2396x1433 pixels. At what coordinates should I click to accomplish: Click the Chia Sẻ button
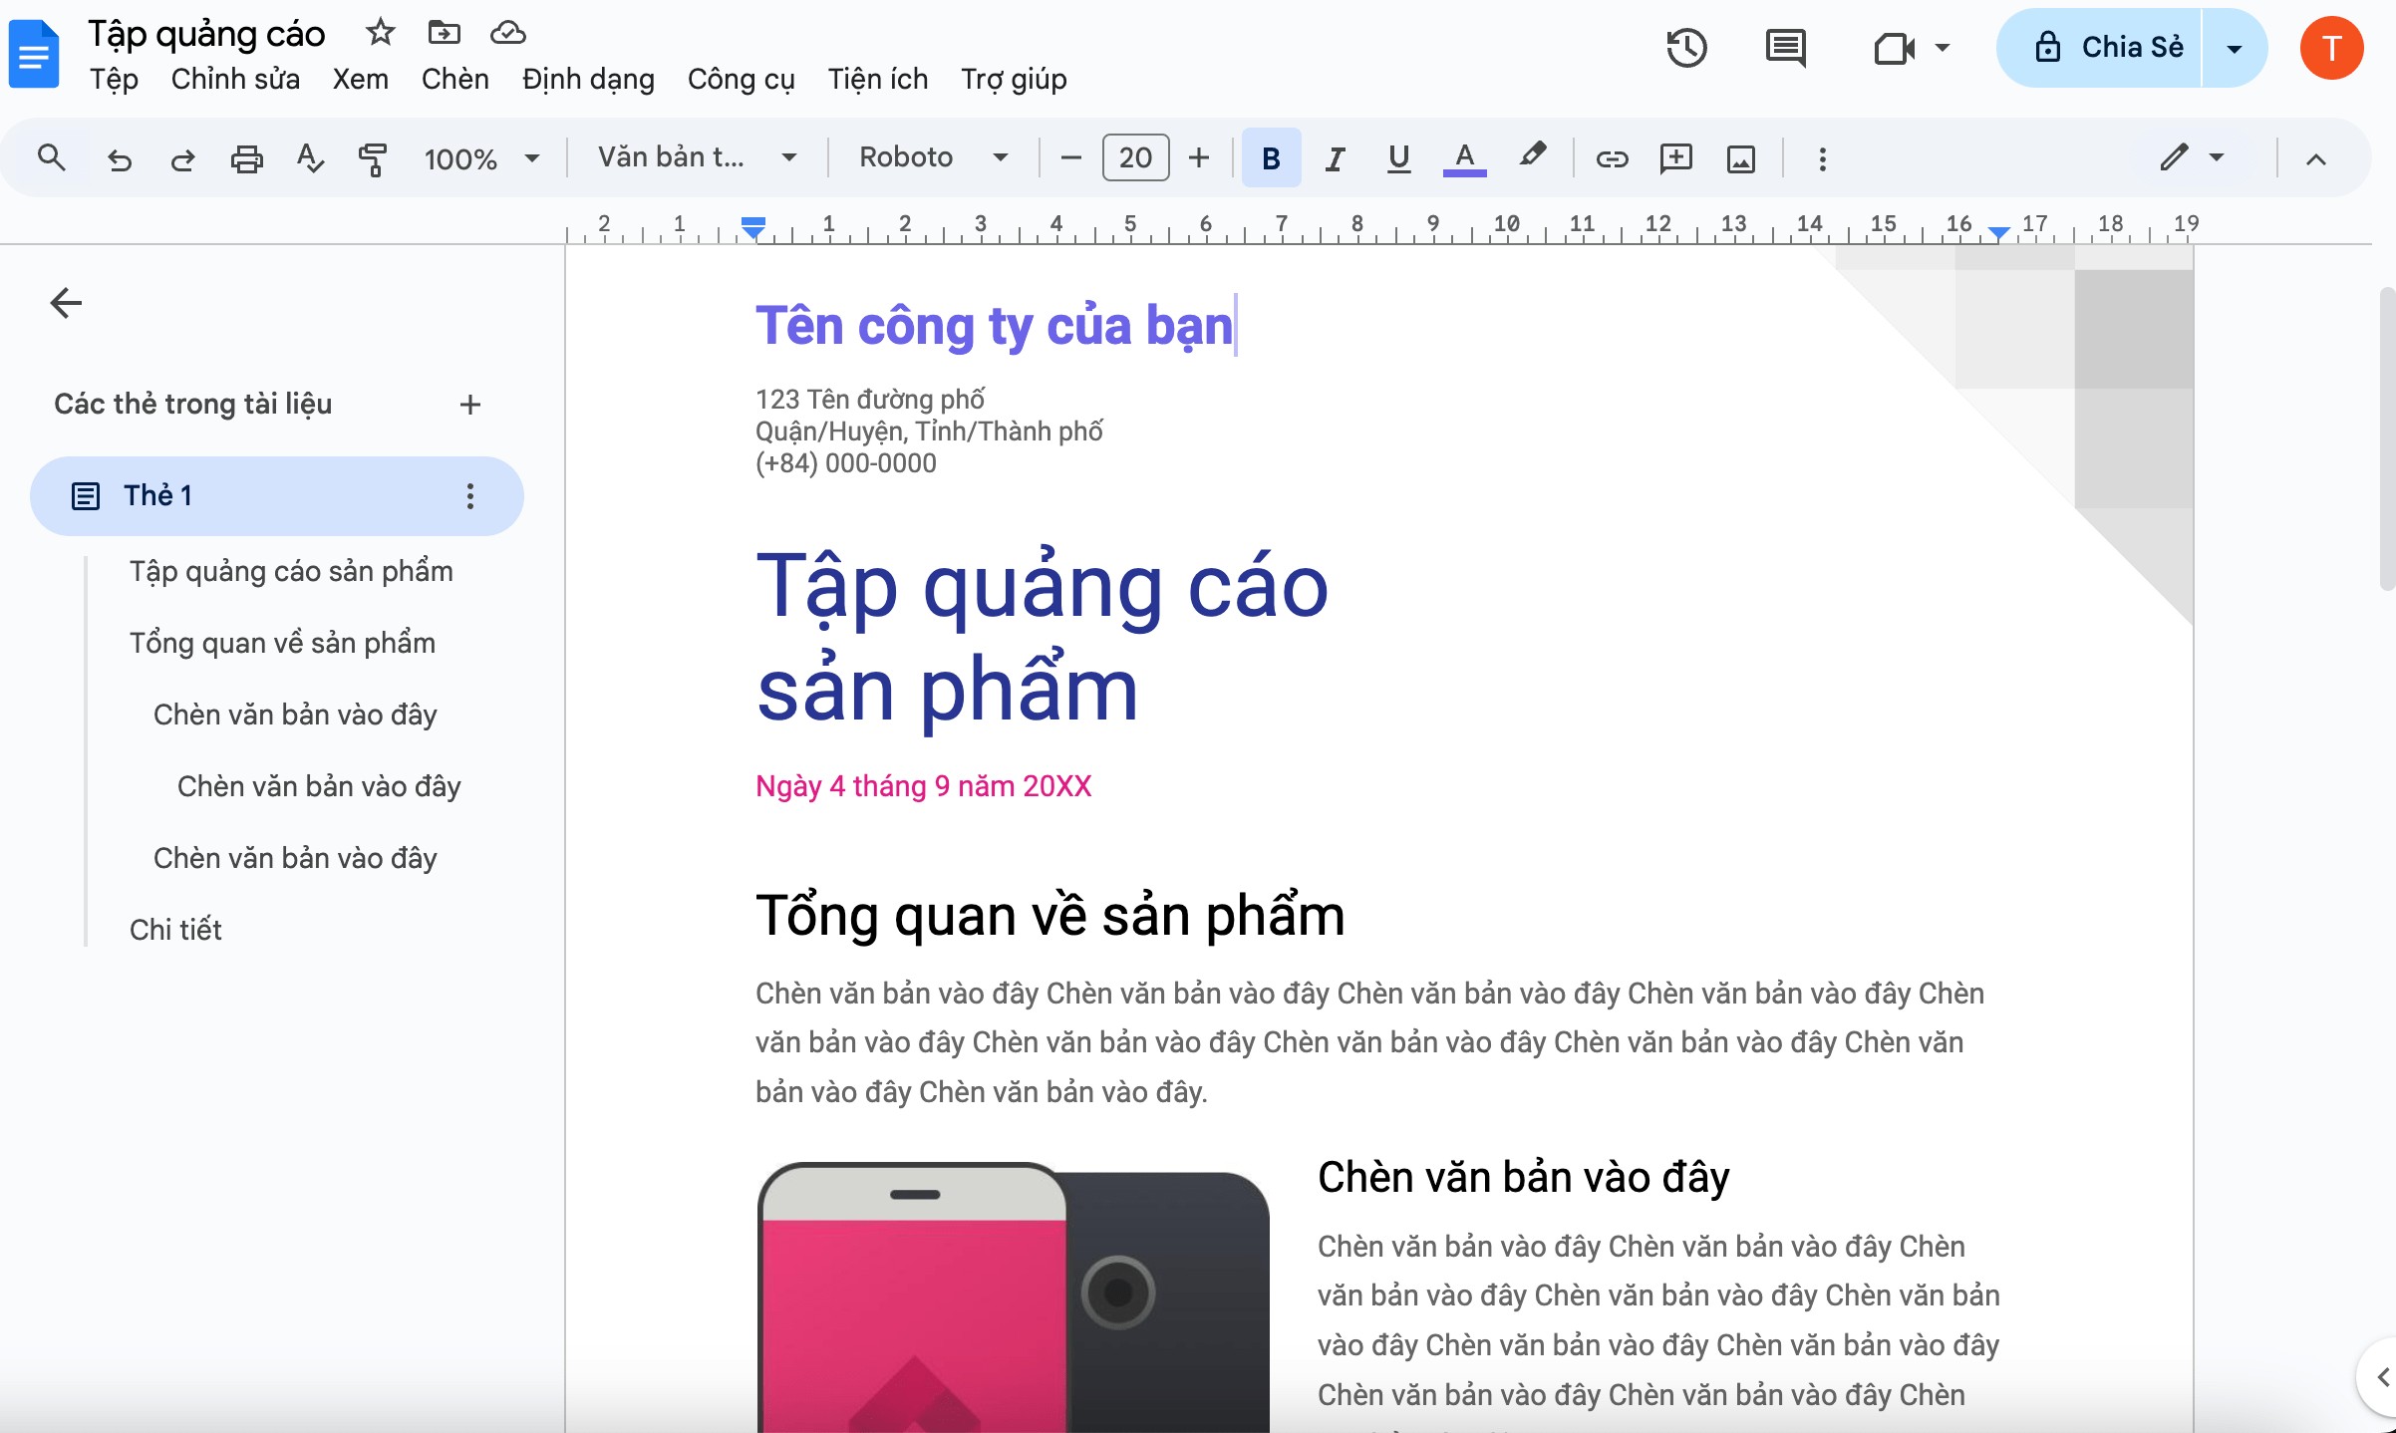2100,48
